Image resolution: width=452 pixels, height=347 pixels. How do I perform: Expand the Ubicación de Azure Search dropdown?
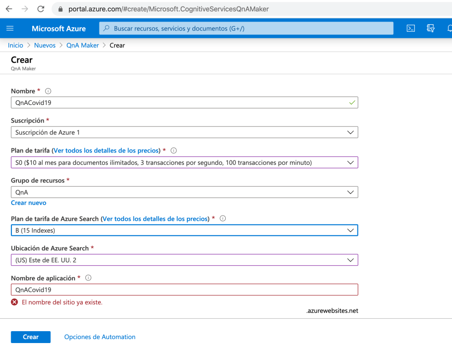tap(350, 260)
